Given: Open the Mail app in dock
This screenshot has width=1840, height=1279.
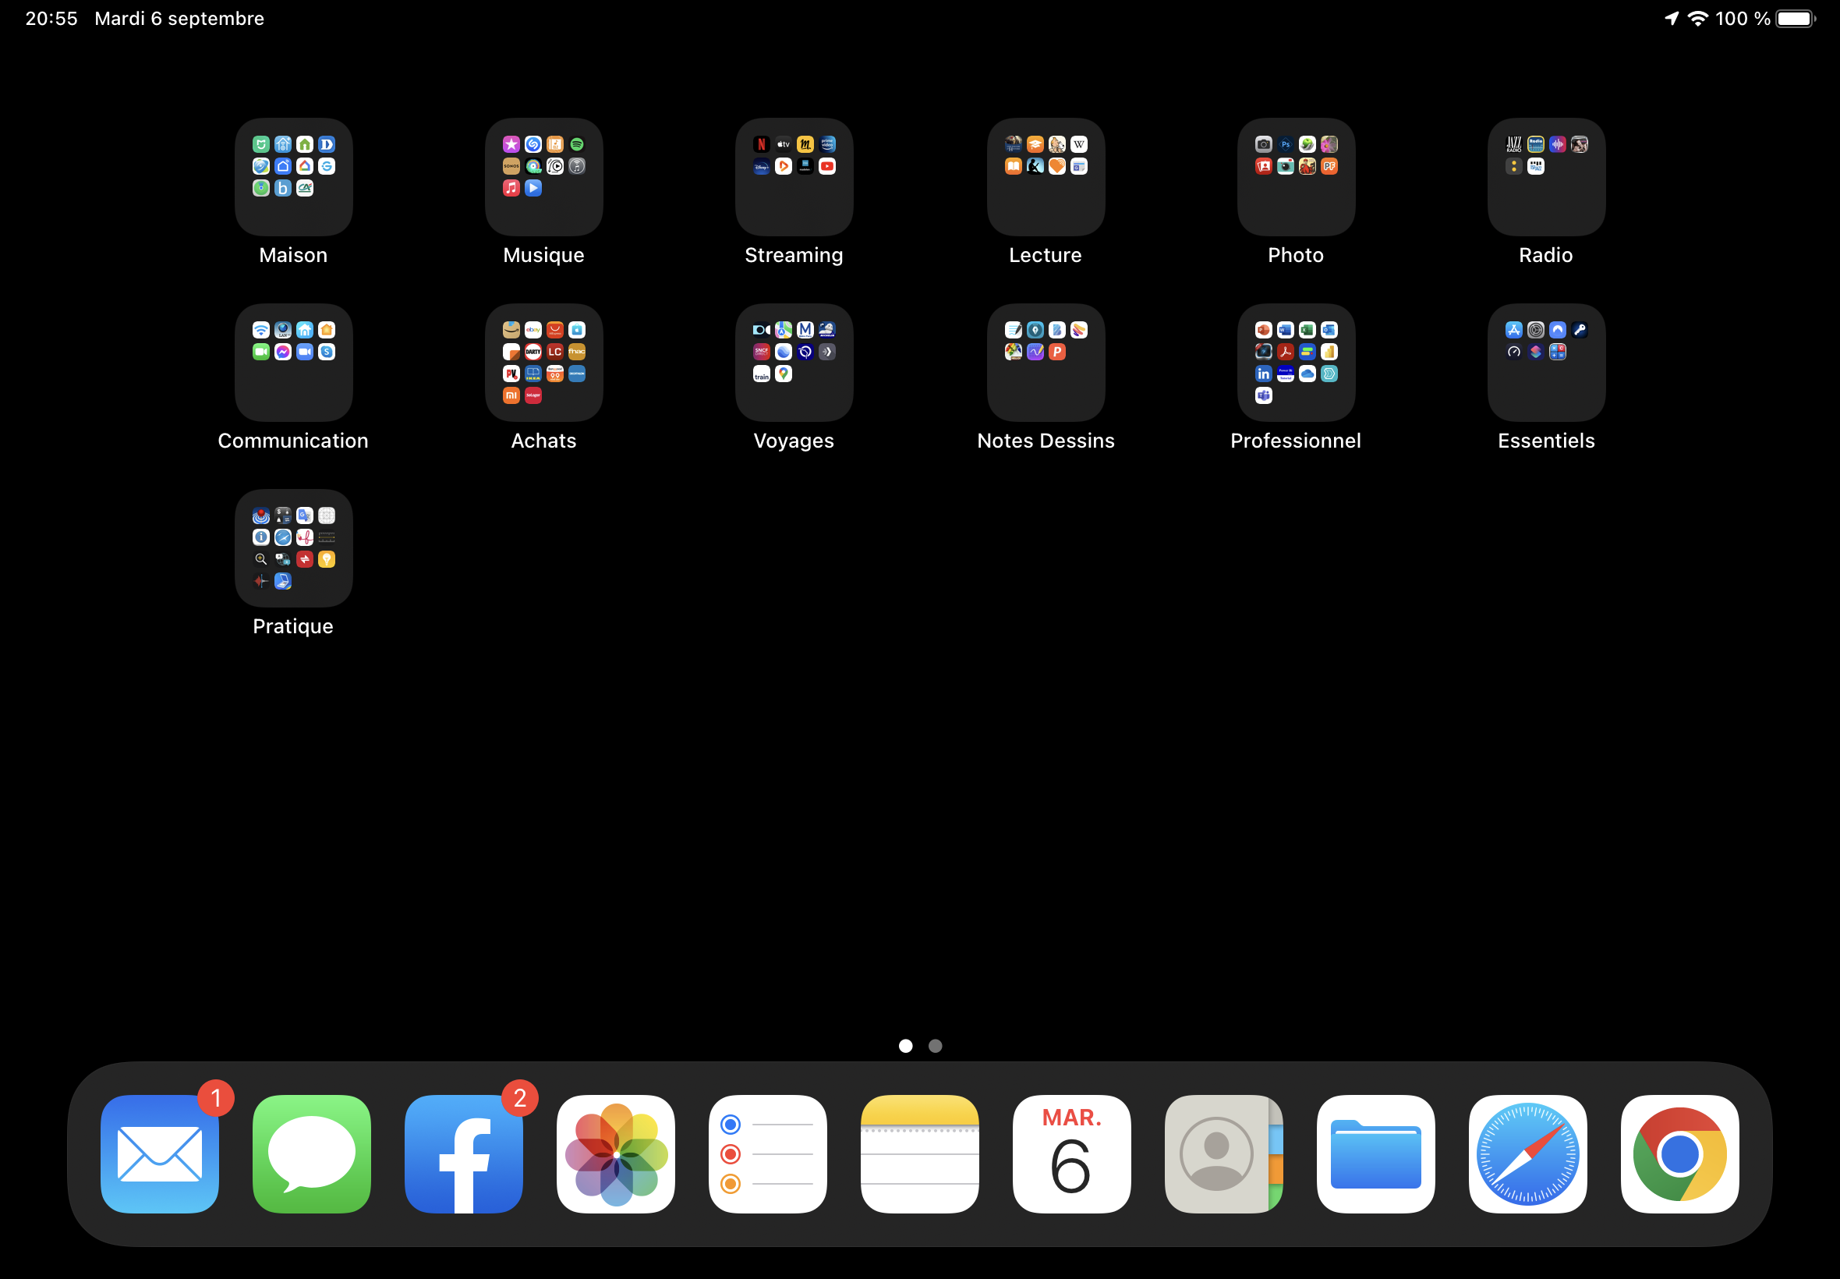Looking at the screenshot, I should tap(159, 1153).
